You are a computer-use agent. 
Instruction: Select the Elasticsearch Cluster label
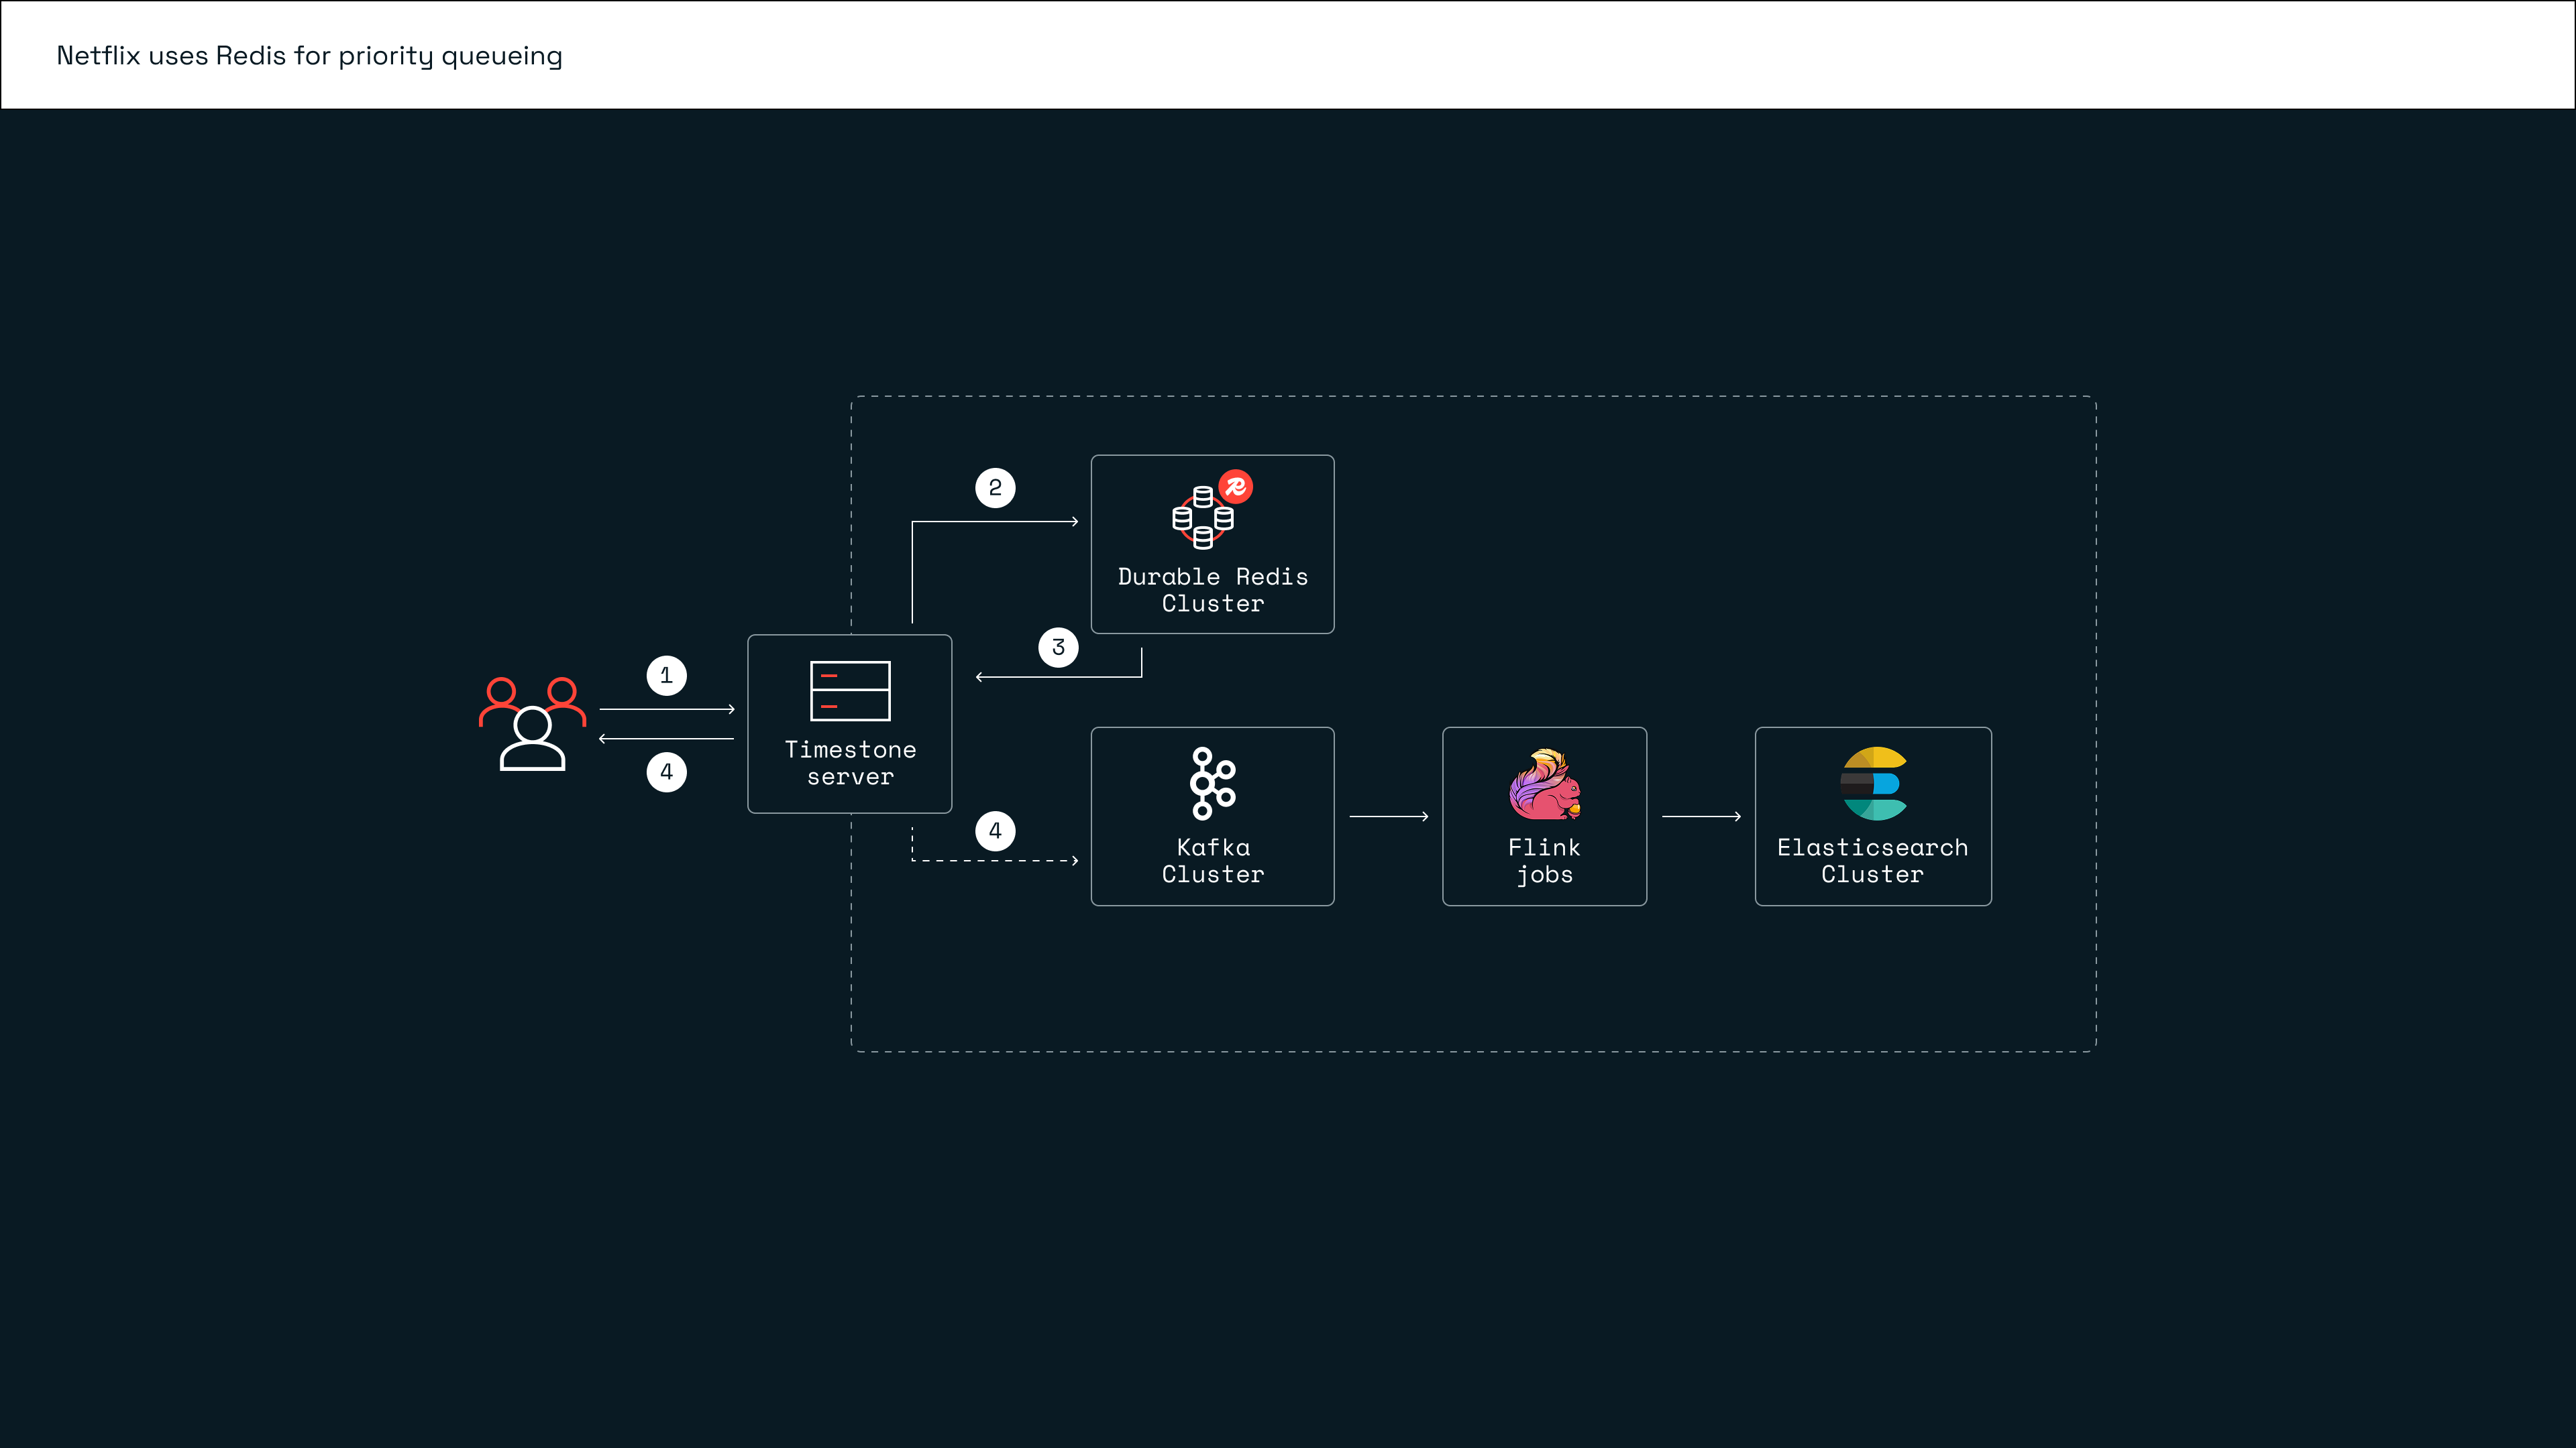(1872, 860)
